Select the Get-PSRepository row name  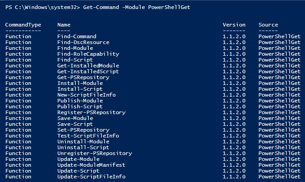83,77
